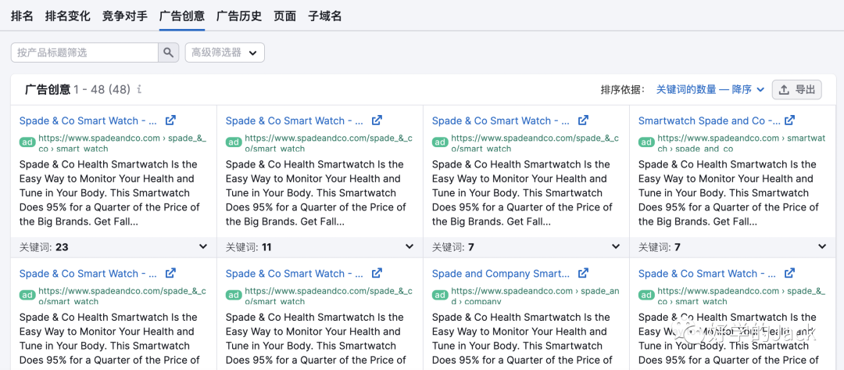Expand keywords chevron for 关键词: 23
The width and height of the screenshot is (844, 370).
pyautogui.click(x=203, y=246)
